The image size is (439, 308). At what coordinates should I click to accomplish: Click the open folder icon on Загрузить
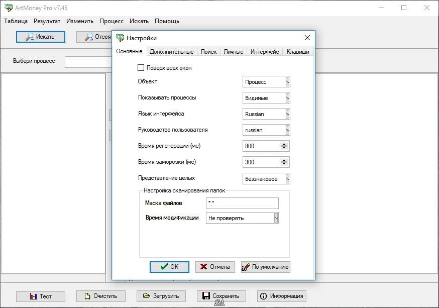pos(147,295)
